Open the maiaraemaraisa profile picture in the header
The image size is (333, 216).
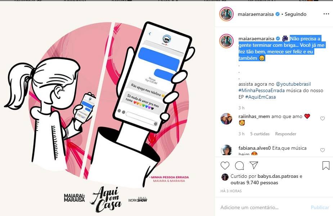(226, 14)
